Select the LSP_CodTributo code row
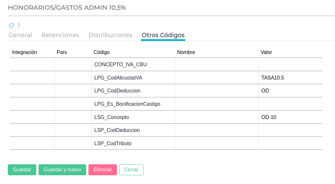 [x=113, y=143]
